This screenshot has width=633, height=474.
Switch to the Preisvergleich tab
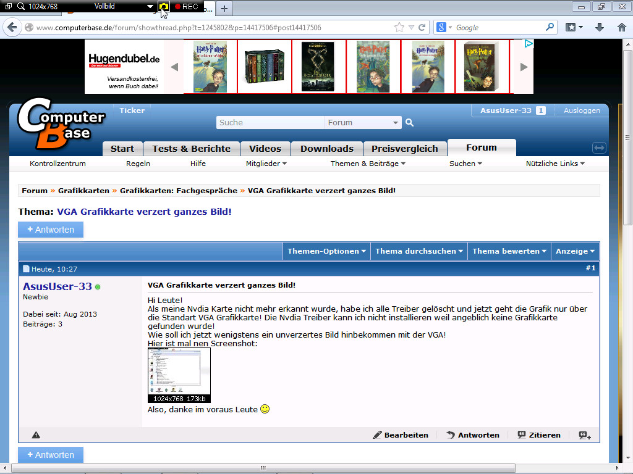[x=405, y=149]
